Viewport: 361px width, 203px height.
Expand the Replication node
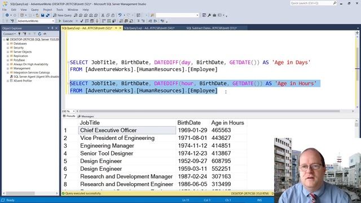point(7,56)
